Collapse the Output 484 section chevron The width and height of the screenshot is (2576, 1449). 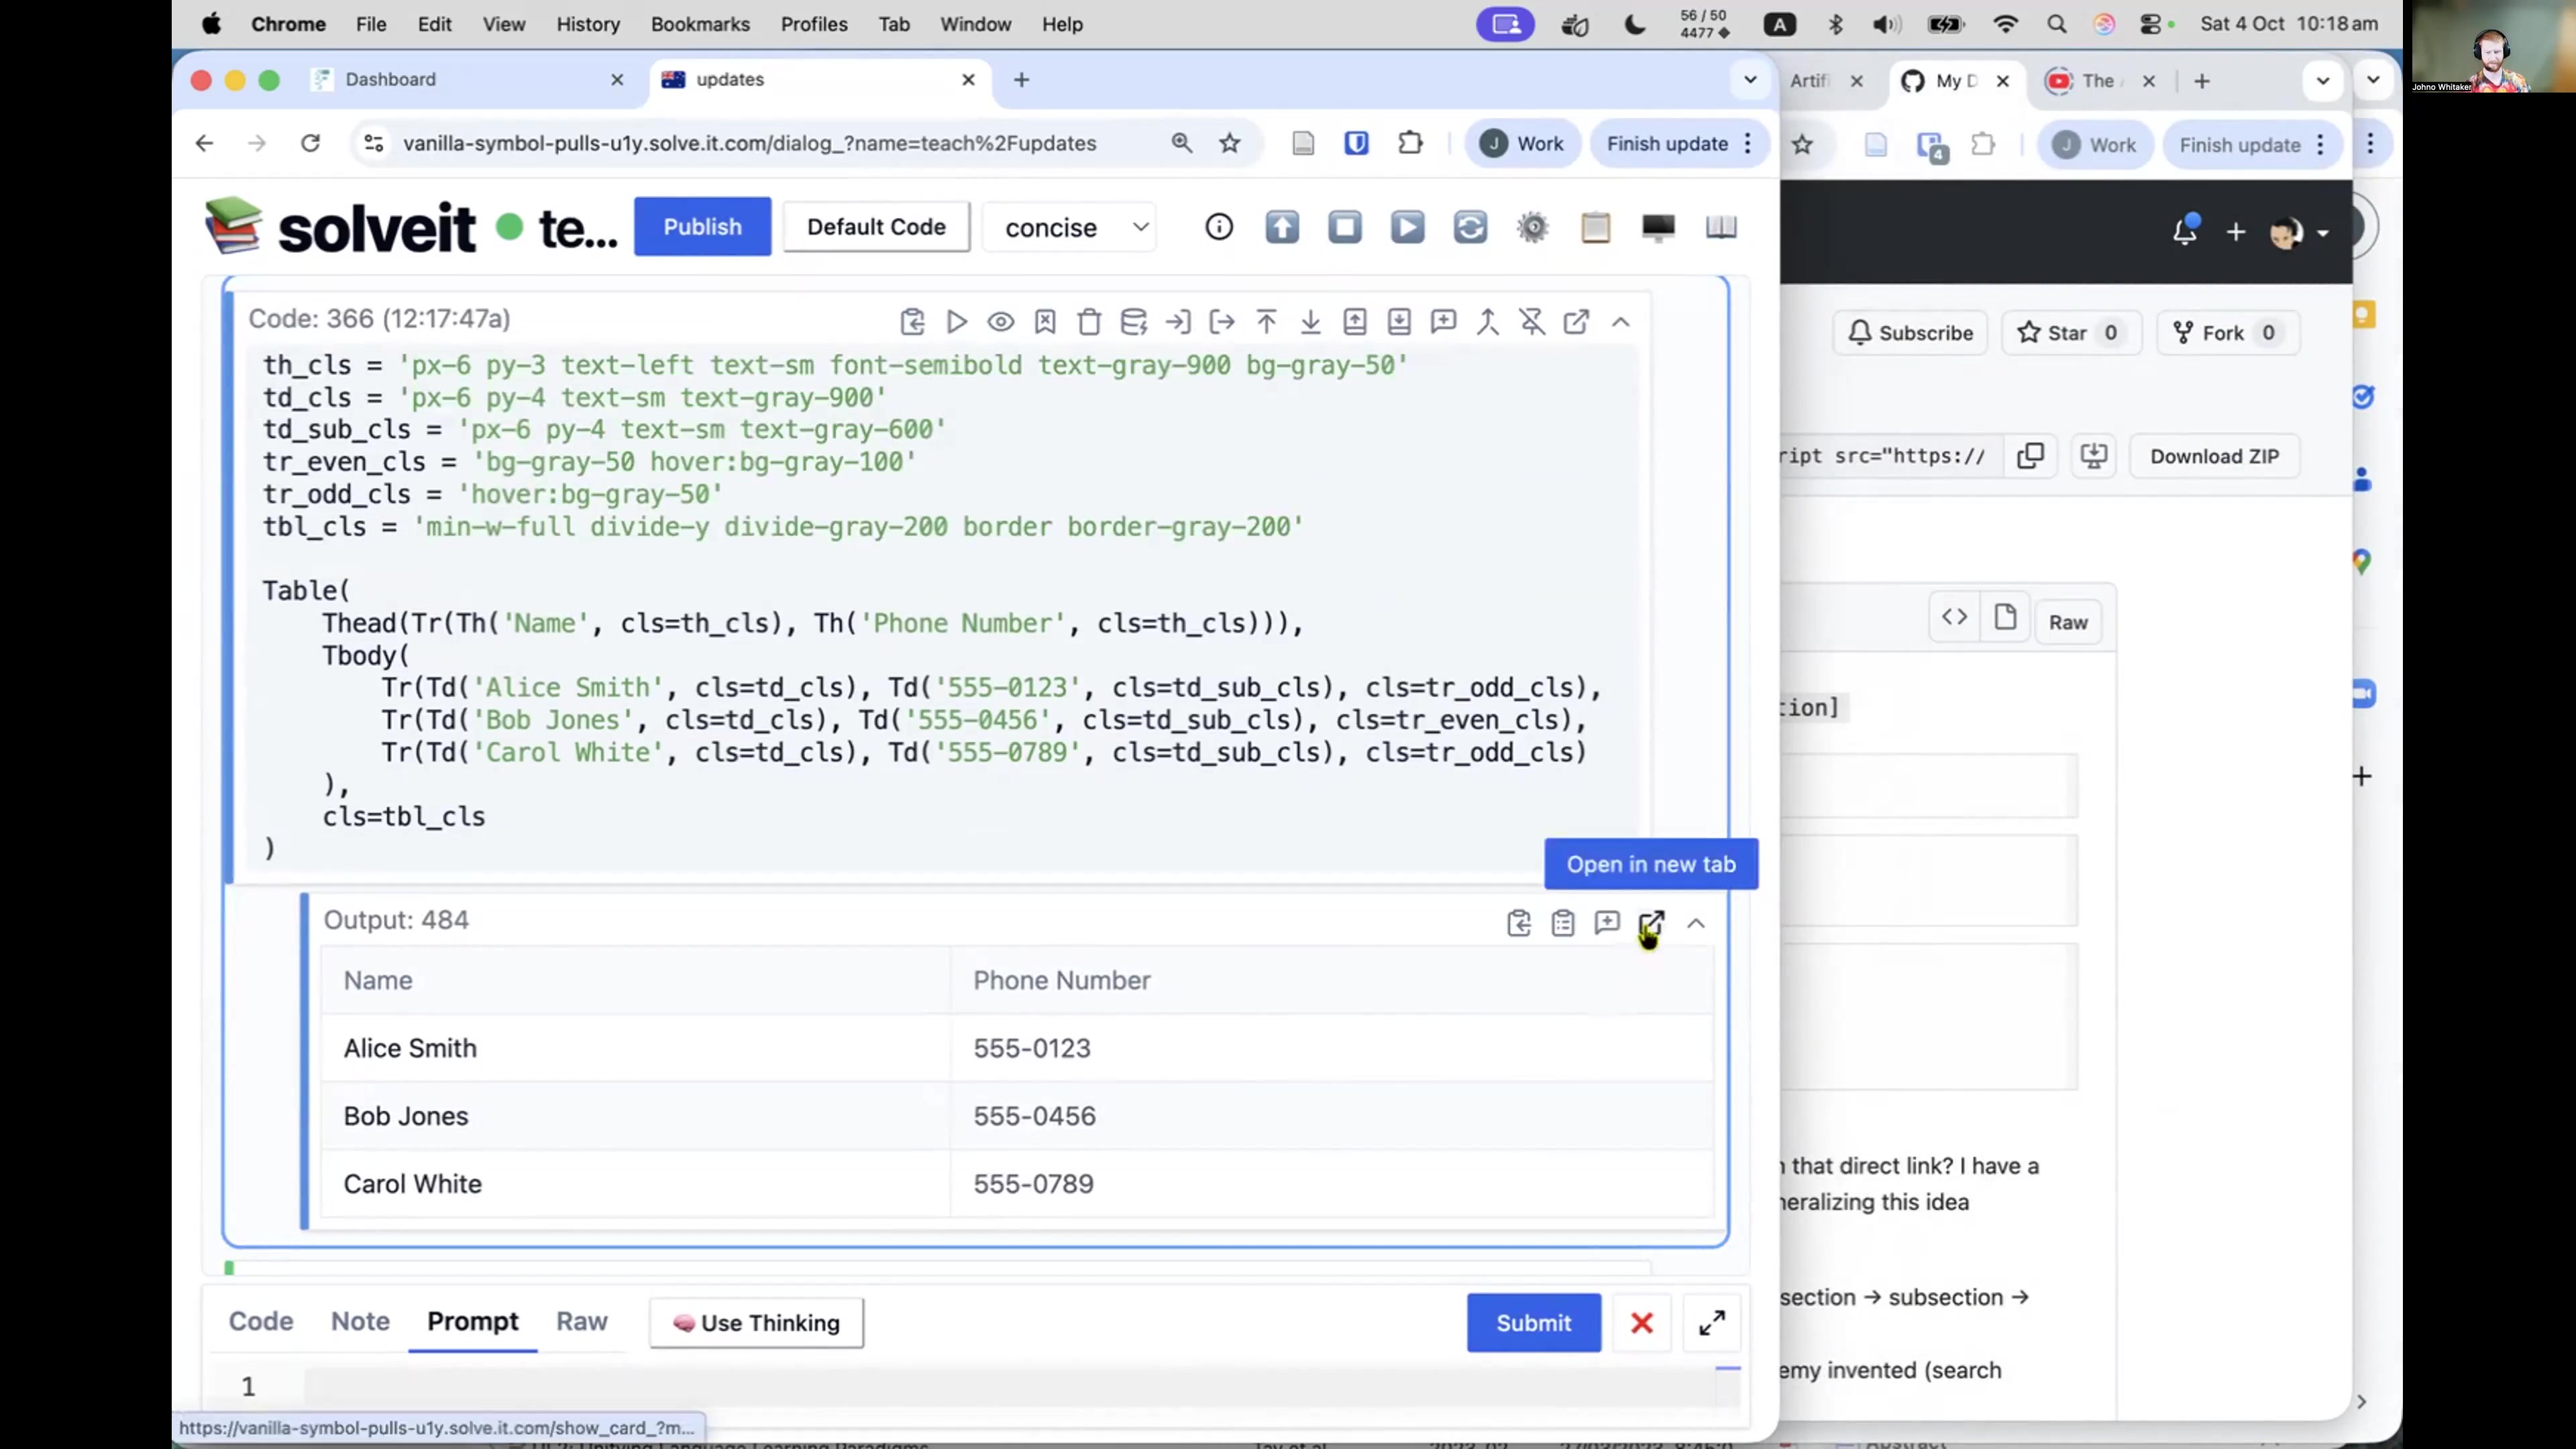point(1695,923)
